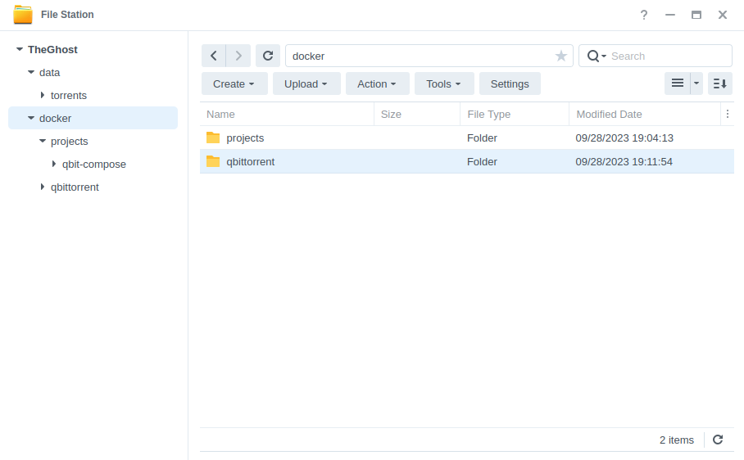Viewport: 744px width, 460px height.
Task: Expand the torrents tree node arrow
Action: (43, 95)
